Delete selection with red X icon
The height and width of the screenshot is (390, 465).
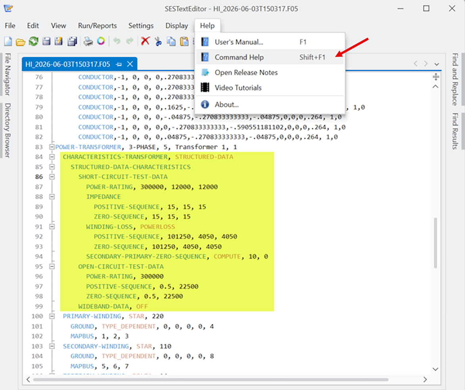click(x=145, y=41)
